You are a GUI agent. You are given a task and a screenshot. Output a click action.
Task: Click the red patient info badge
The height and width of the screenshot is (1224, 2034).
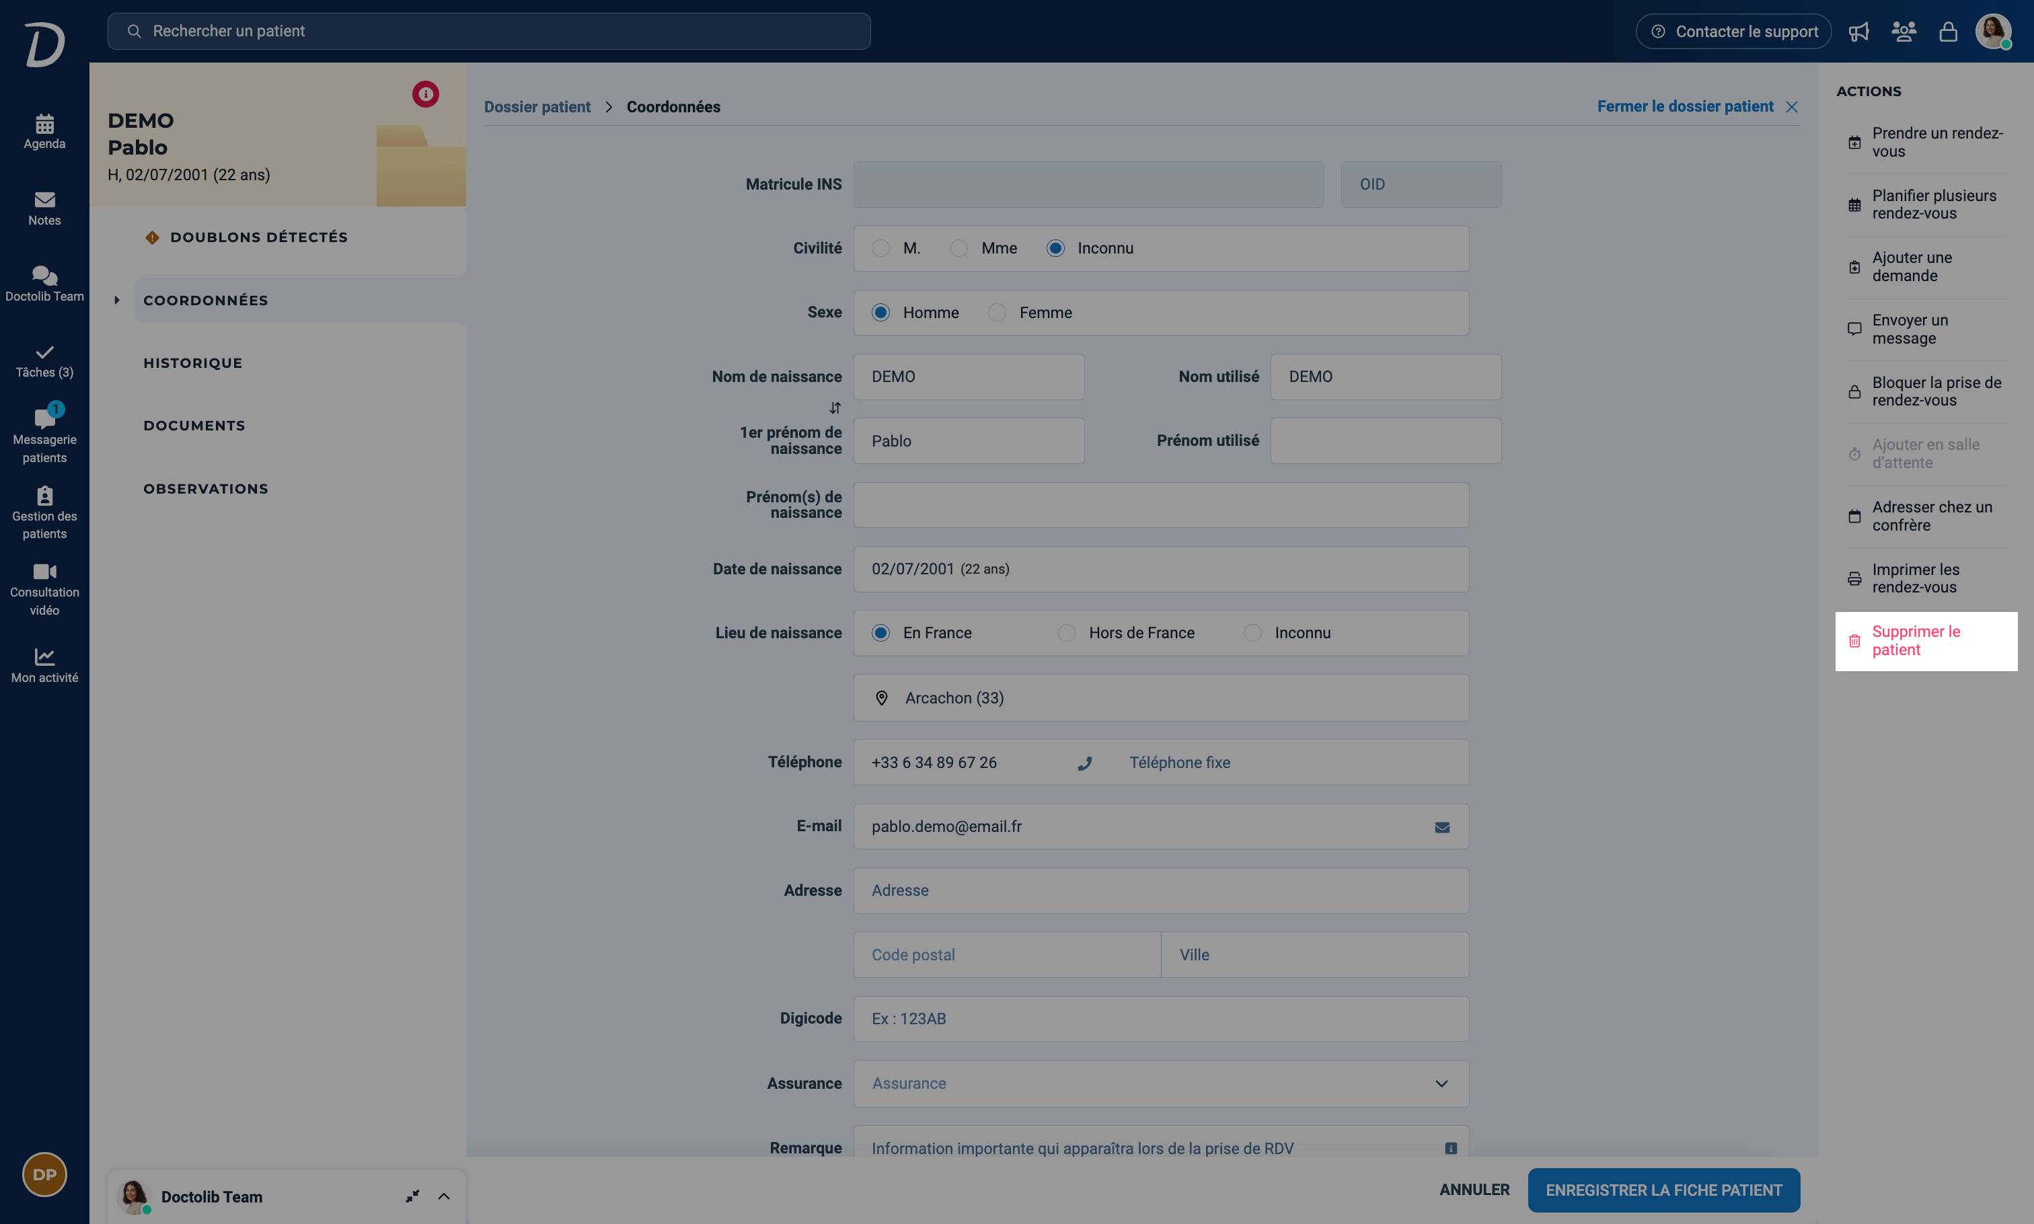coord(426,94)
